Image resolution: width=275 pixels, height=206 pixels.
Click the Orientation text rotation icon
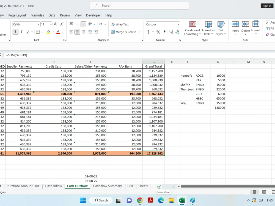click(90, 24)
